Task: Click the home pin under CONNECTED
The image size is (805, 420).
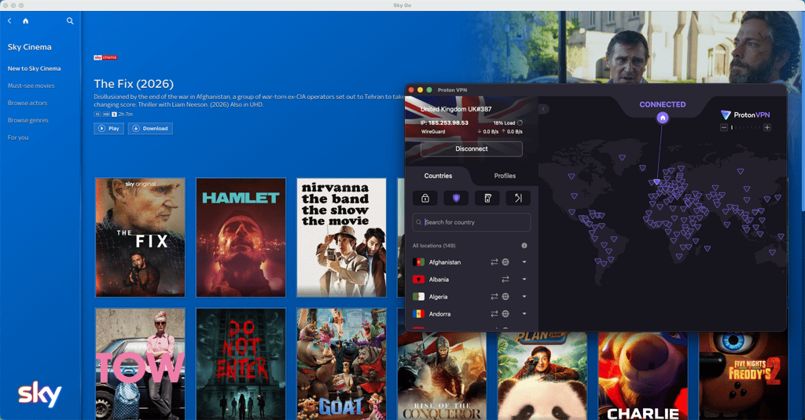Action: point(662,118)
